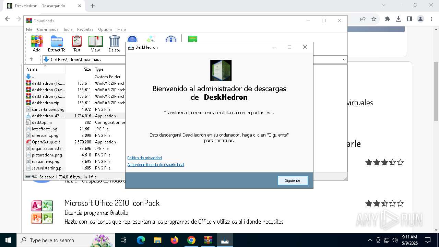Open WinRAR Help menu

tap(121, 30)
